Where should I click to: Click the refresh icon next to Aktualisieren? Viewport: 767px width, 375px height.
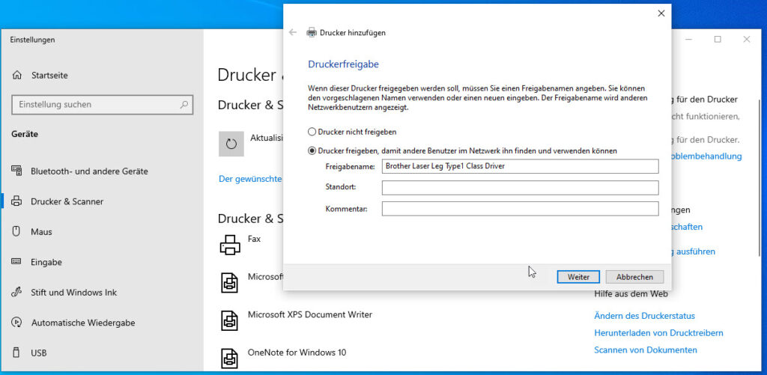coord(231,144)
